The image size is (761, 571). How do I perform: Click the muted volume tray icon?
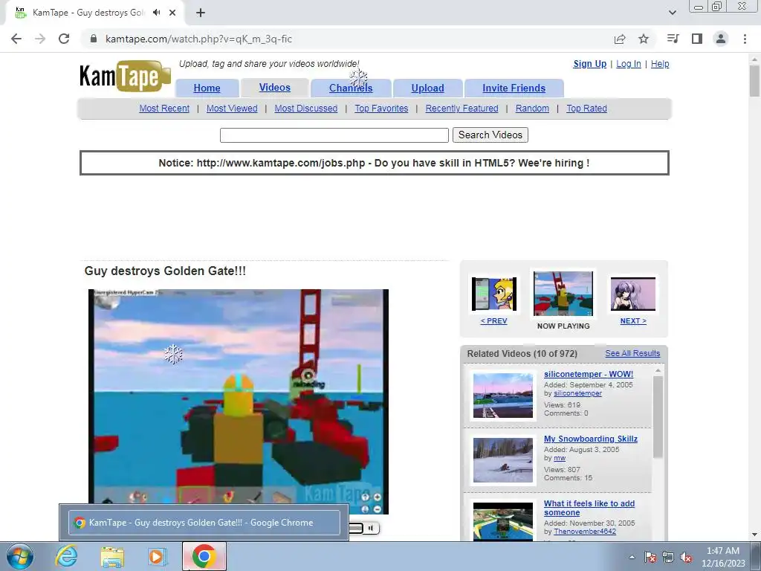[686, 557]
